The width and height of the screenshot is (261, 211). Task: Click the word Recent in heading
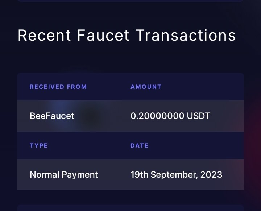pyautogui.click(x=44, y=35)
